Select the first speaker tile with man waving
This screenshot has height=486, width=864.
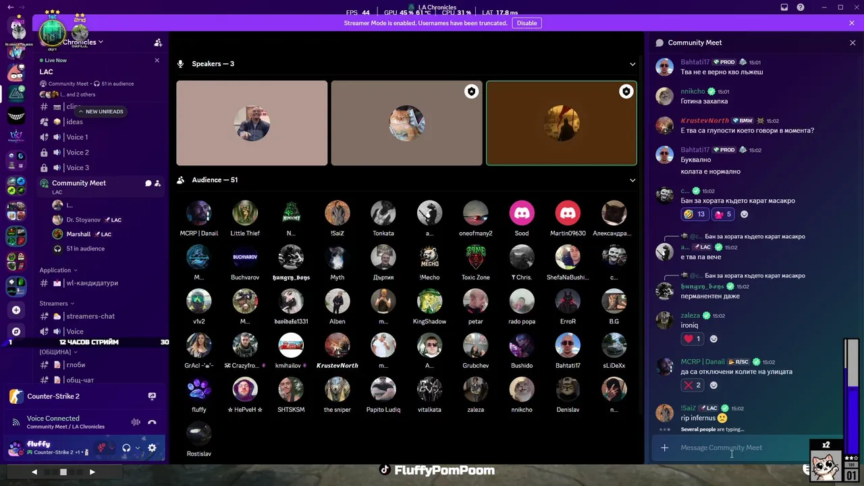252,123
